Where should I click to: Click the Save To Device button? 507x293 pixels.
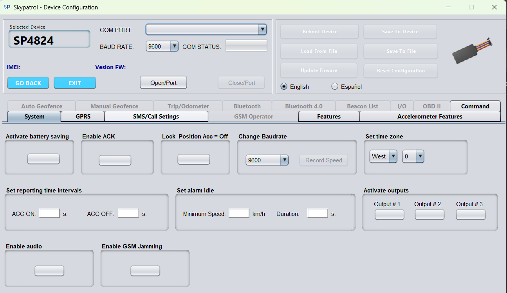(400, 32)
